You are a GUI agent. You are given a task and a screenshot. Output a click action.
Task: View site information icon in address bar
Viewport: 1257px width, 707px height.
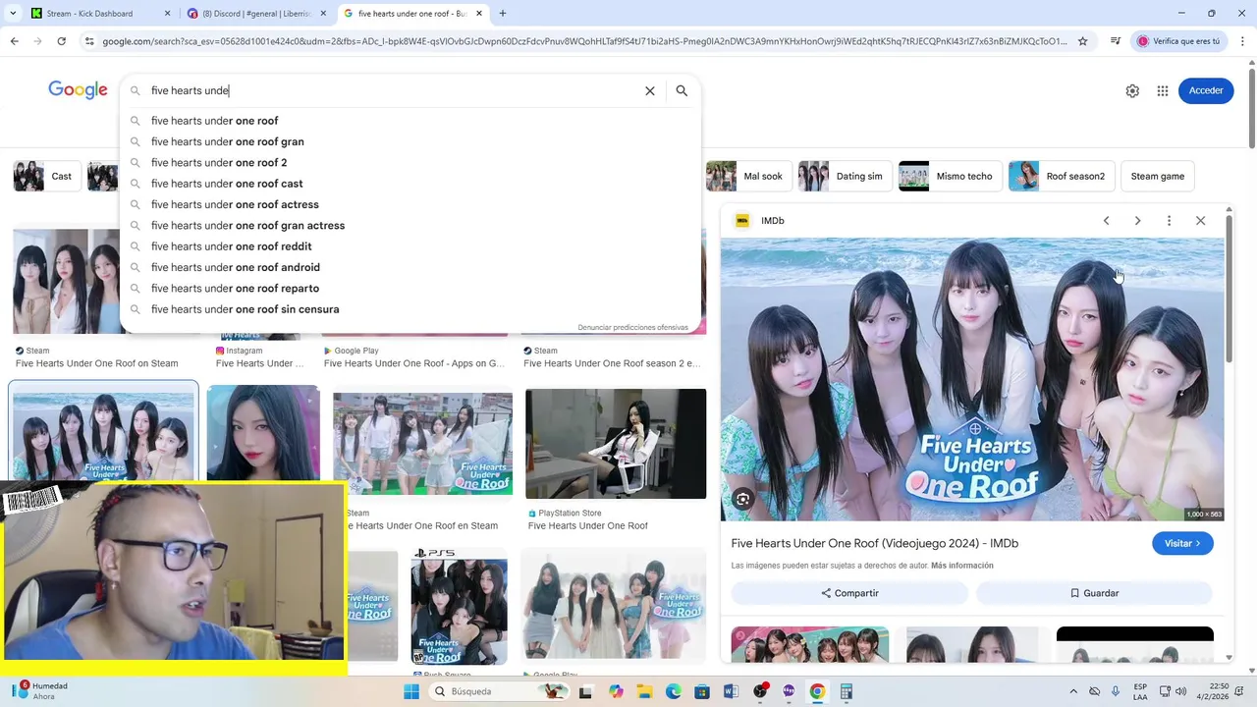coord(89,41)
